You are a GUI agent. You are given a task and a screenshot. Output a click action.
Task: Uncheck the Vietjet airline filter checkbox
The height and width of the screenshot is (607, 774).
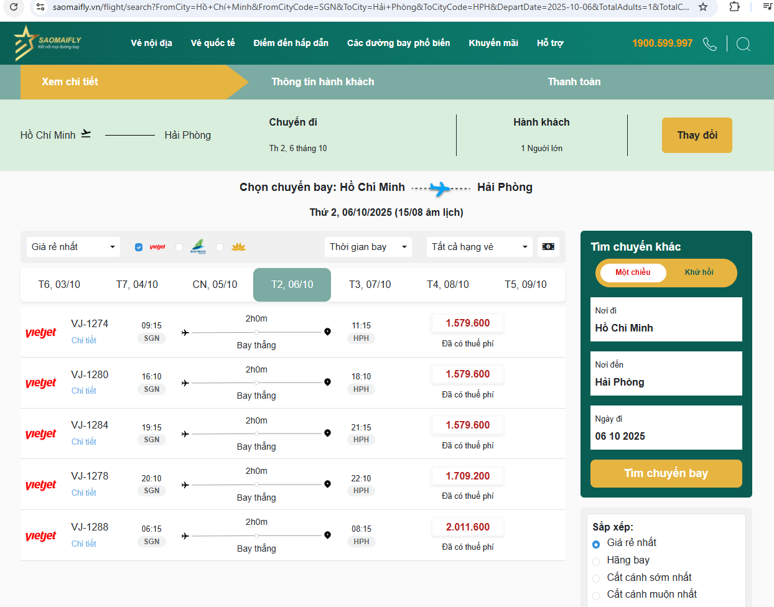(139, 247)
